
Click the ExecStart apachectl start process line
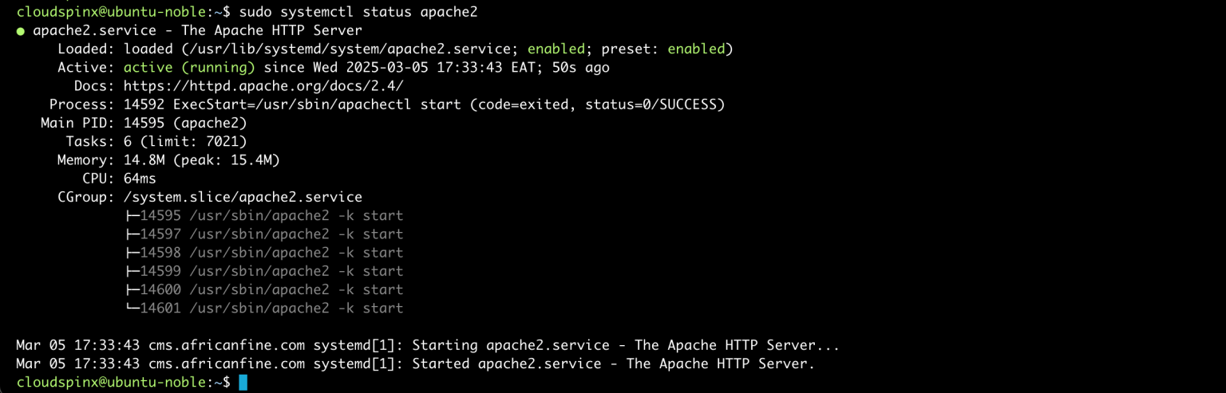pyautogui.click(x=423, y=104)
